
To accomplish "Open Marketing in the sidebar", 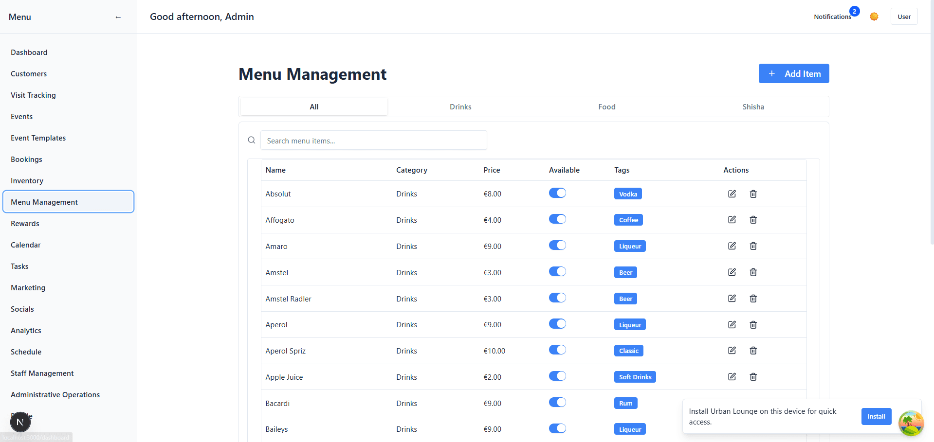I will point(68,288).
